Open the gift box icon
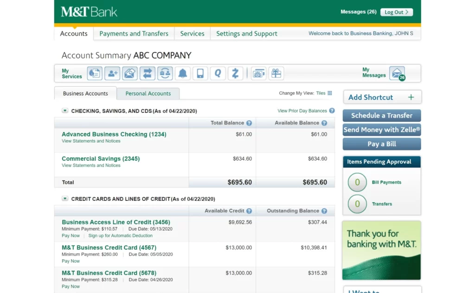Viewport: 475px width, 293px height. tap(276, 73)
